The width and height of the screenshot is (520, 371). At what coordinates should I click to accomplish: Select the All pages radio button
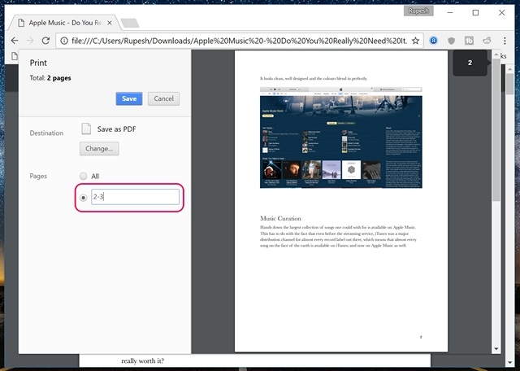coord(83,176)
